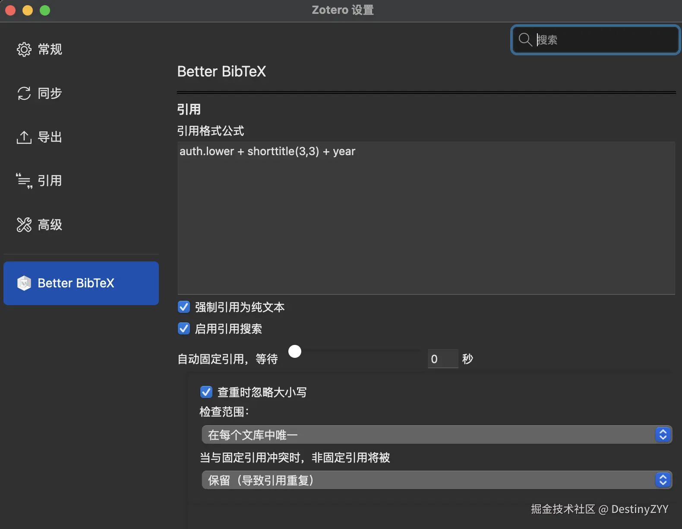Click the Sync (同步) arrows icon
The height and width of the screenshot is (529, 682).
[24, 93]
